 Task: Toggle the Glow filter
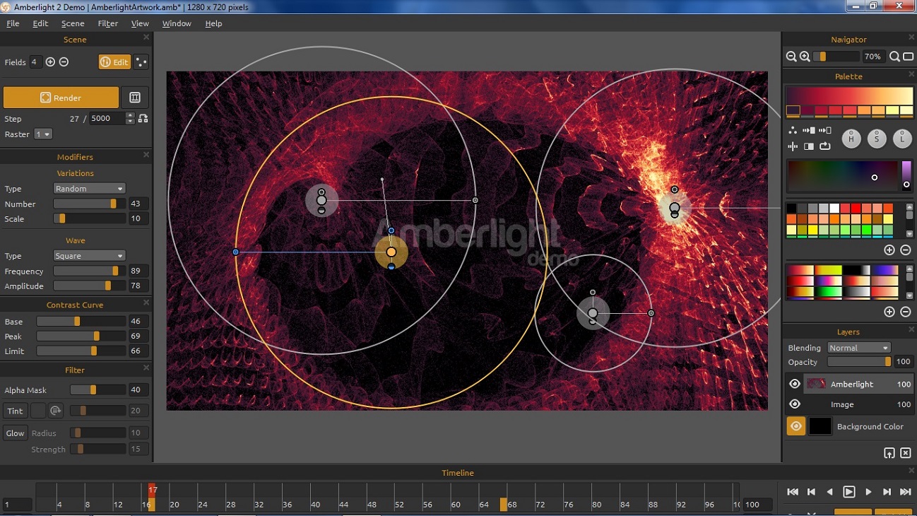tap(15, 433)
